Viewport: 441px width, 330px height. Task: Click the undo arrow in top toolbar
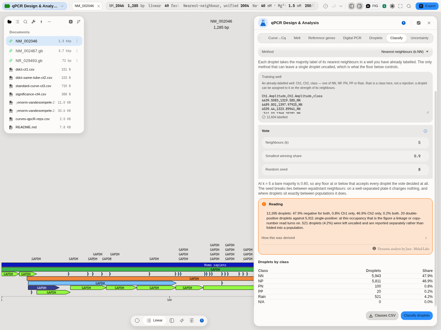click(x=334, y=6)
